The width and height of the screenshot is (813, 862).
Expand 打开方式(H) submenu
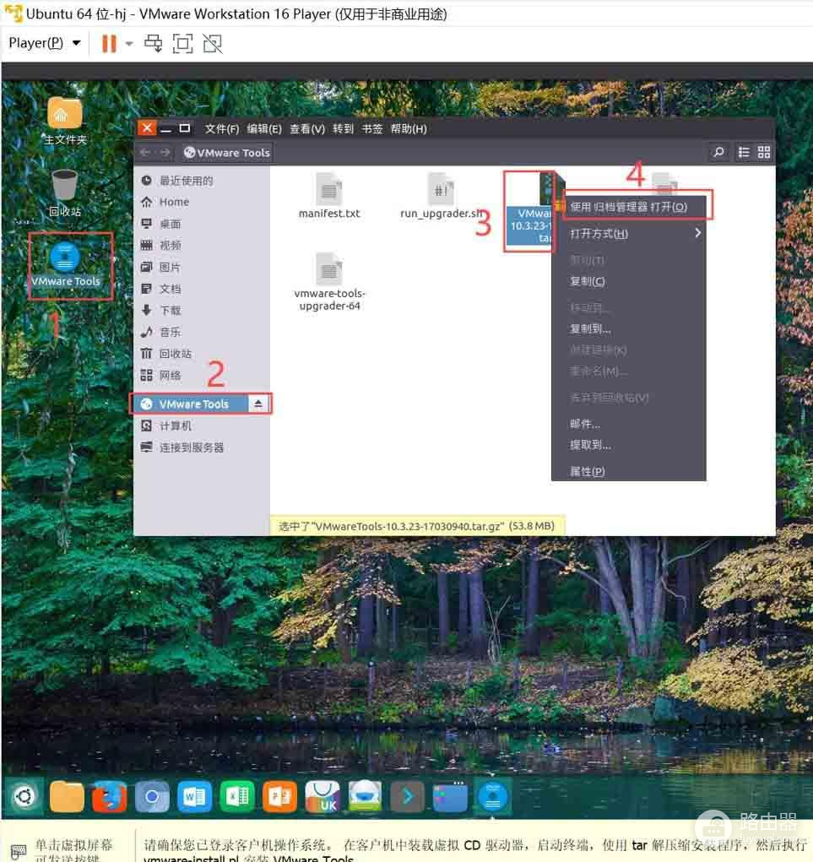click(629, 234)
